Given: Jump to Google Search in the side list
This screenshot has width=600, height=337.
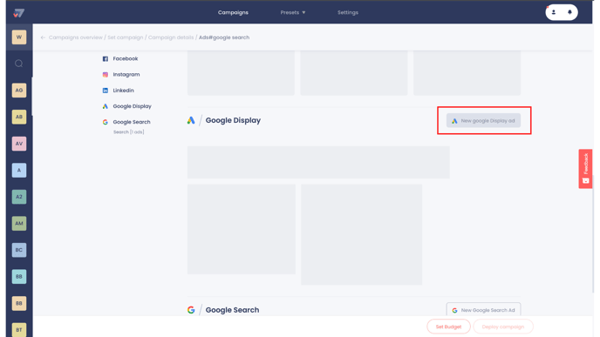Looking at the screenshot, I should tap(132, 122).
